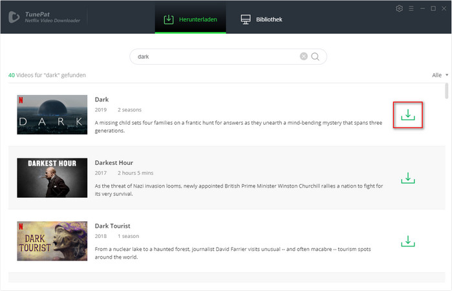Open the Dark Tourist thumbnail

[x=52, y=241]
